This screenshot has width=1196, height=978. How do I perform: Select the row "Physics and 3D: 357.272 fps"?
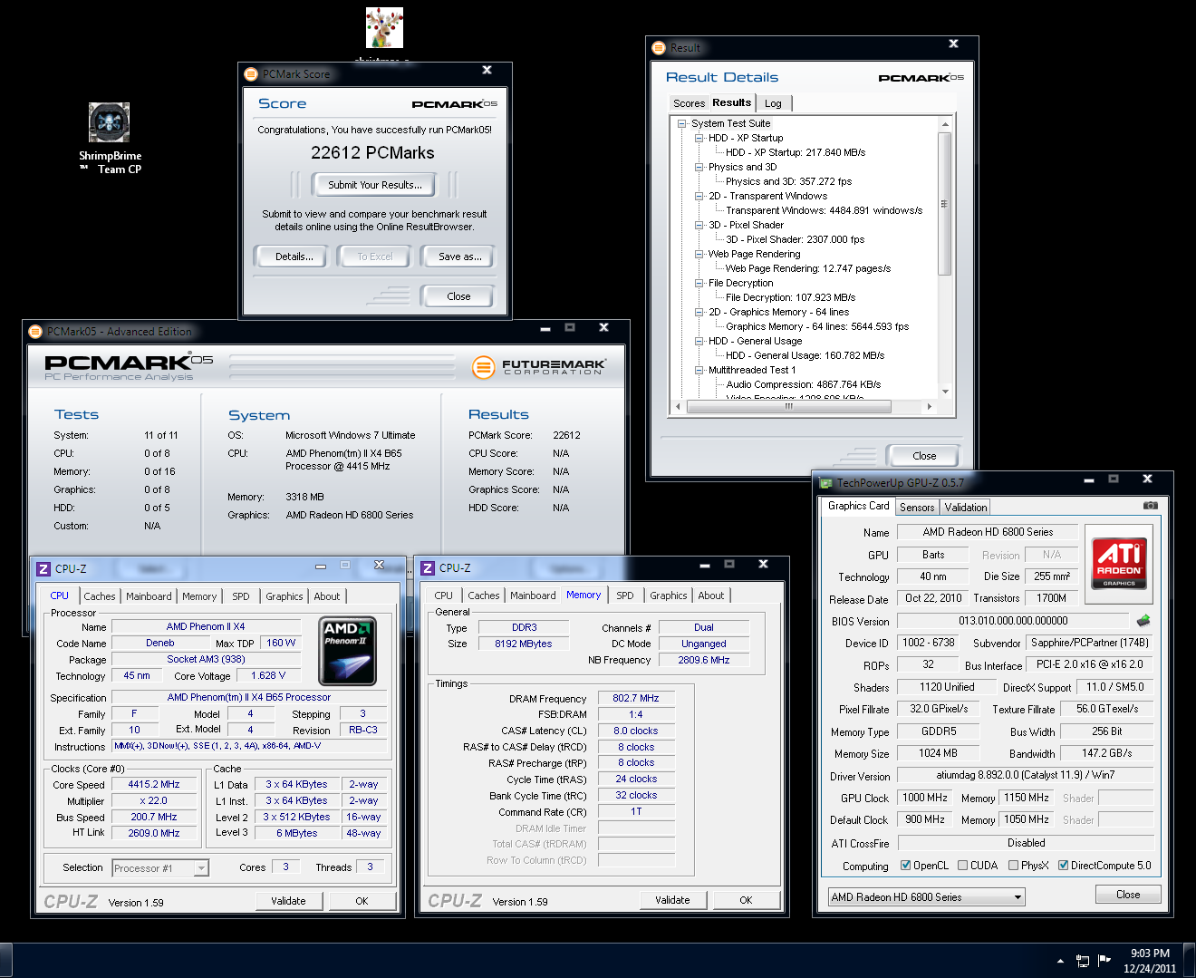(788, 181)
